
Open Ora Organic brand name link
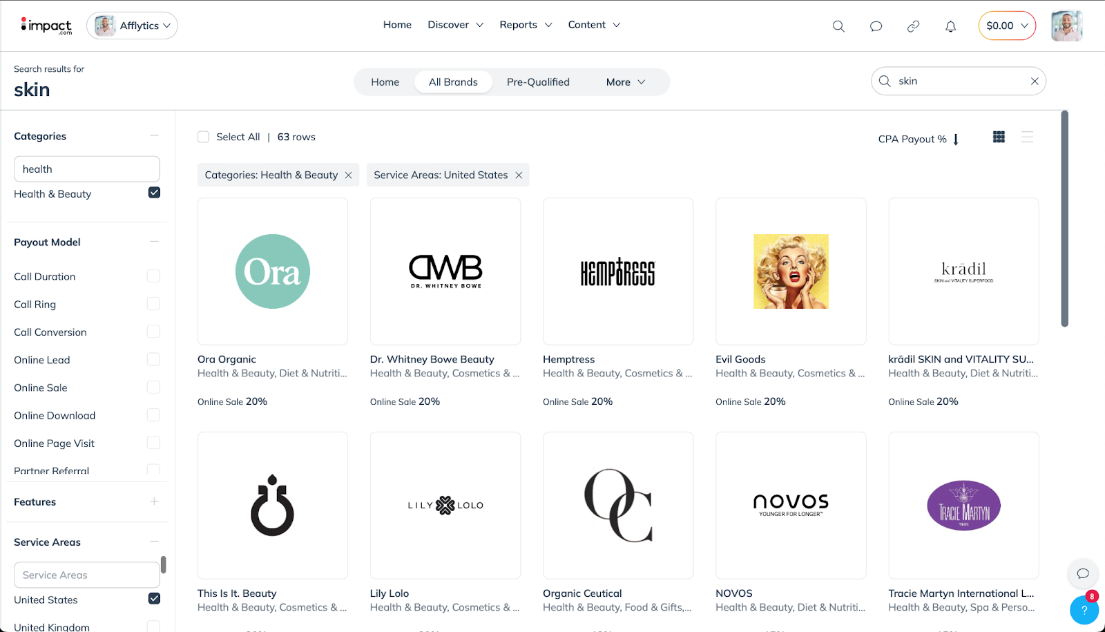(227, 359)
